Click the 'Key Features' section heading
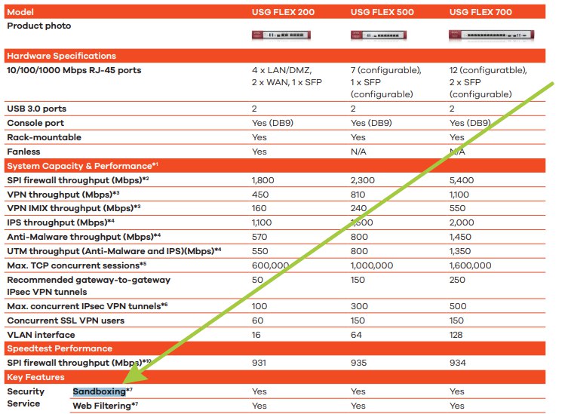 [35, 377]
